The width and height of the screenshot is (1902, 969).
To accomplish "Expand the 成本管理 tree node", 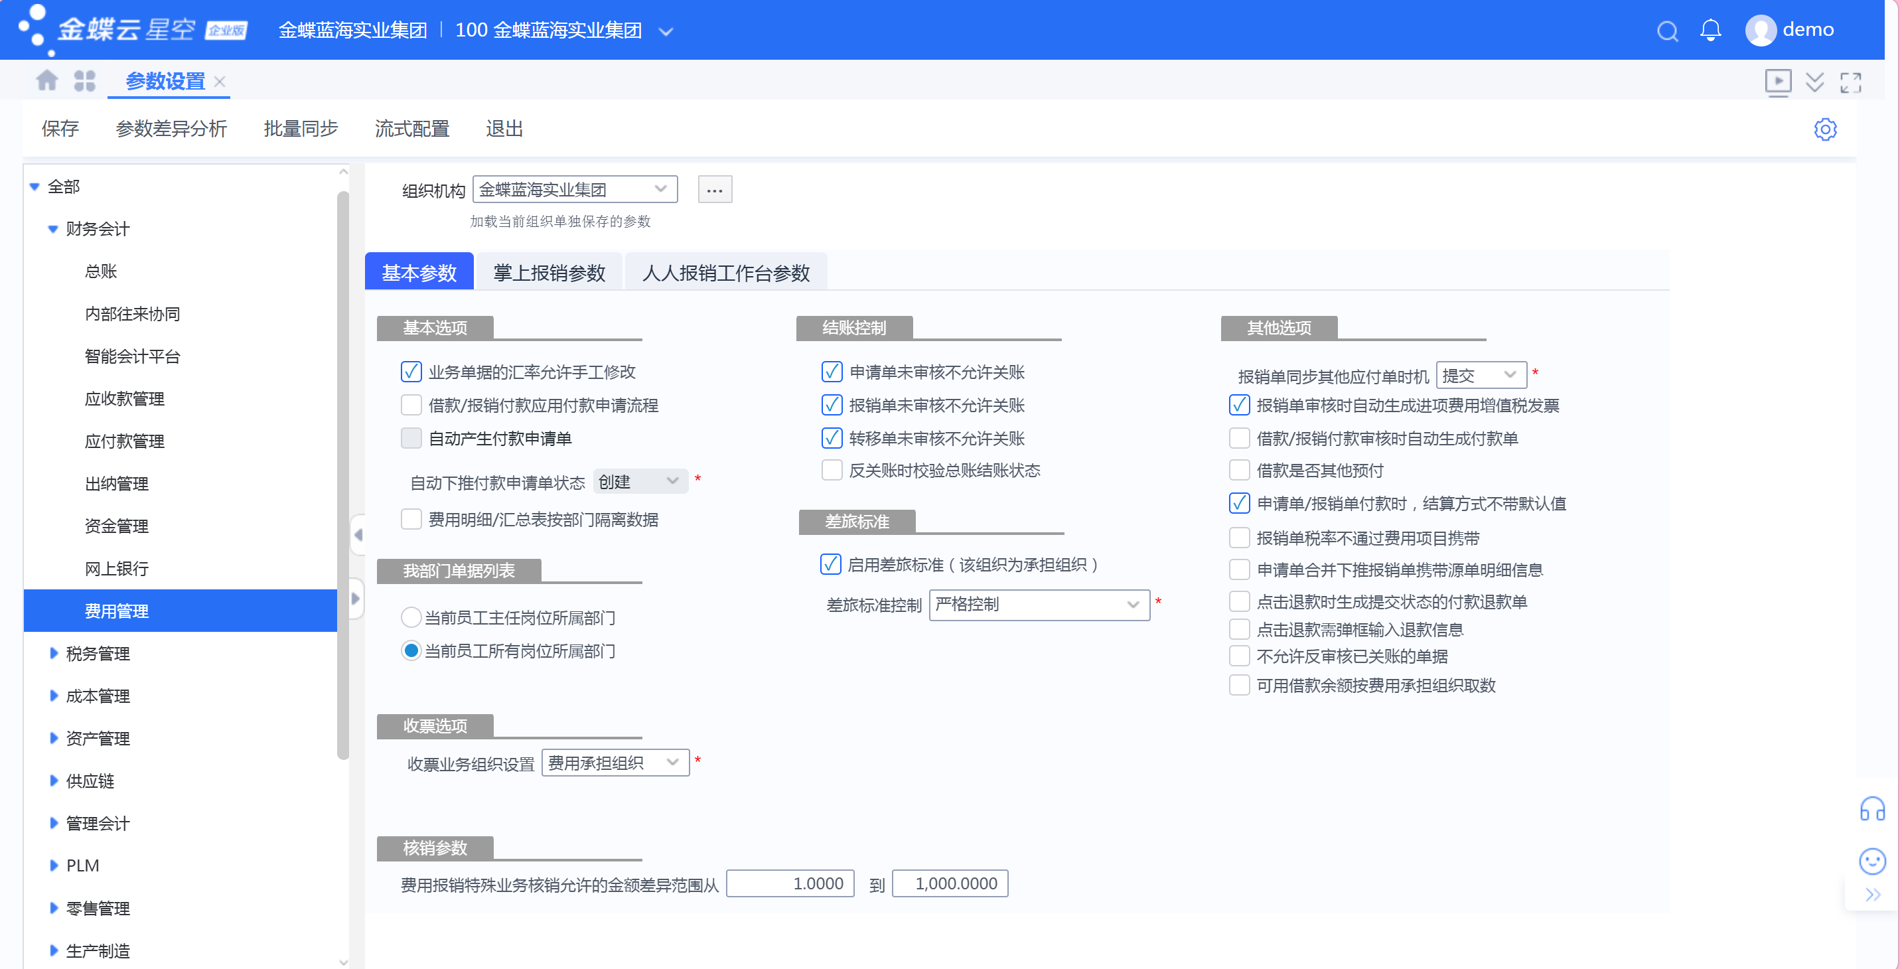I will [53, 696].
